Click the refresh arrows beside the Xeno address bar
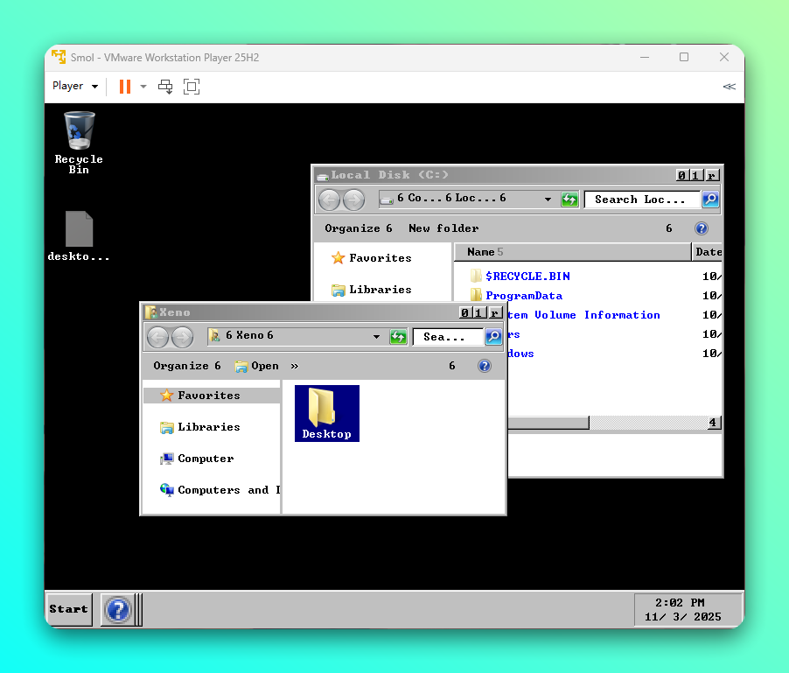The image size is (789, 673). pyautogui.click(x=398, y=336)
